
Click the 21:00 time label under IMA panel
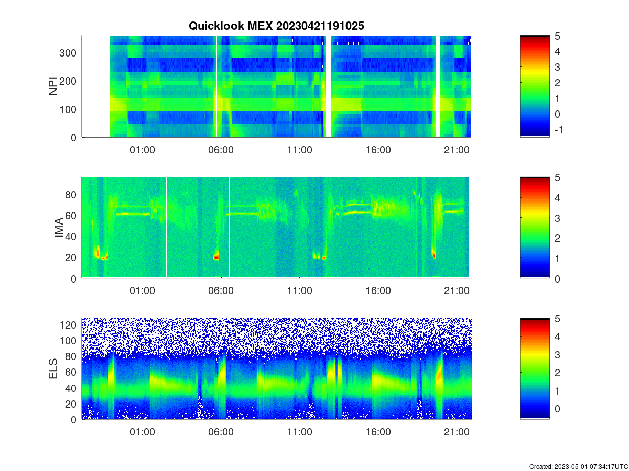click(x=457, y=291)
